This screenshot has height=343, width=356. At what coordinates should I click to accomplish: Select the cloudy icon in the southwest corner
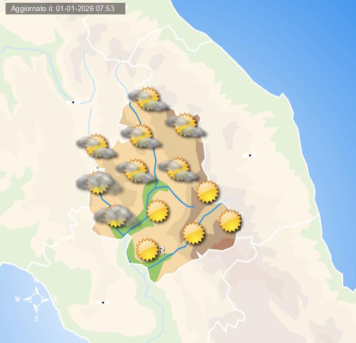115,216
